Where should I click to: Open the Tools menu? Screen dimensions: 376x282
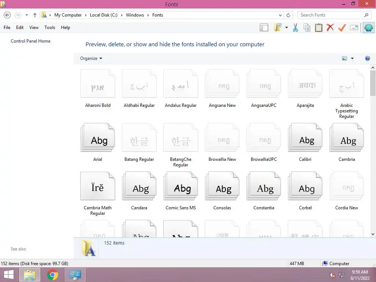[50, 28]
